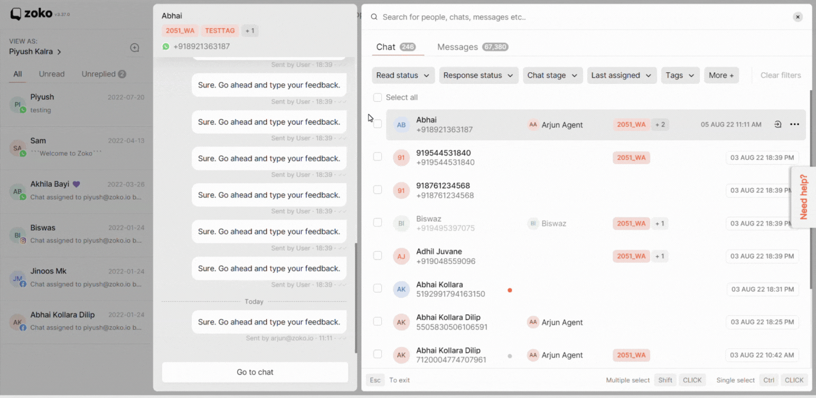Open the Need help? side tab
Image resolution: width=816 pixels, height=398 pixels.
coord(803,197)
